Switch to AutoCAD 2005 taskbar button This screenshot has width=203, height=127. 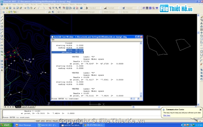(49, 125)
